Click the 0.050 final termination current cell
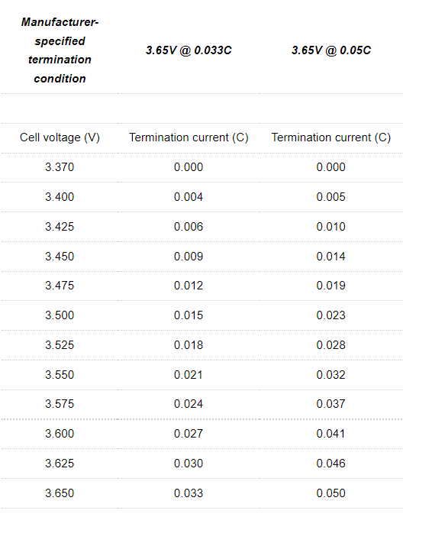 click(x=331, y=493)
